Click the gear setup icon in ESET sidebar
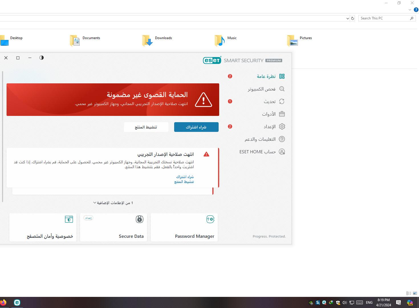The height and width of the screenshot is (308, 419). pos(282,126)
